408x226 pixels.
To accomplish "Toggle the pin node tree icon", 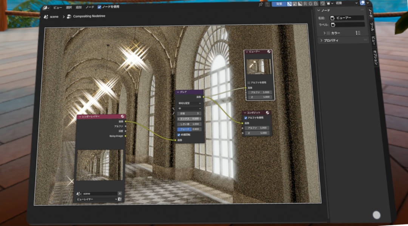I will (x=261, y=5).
